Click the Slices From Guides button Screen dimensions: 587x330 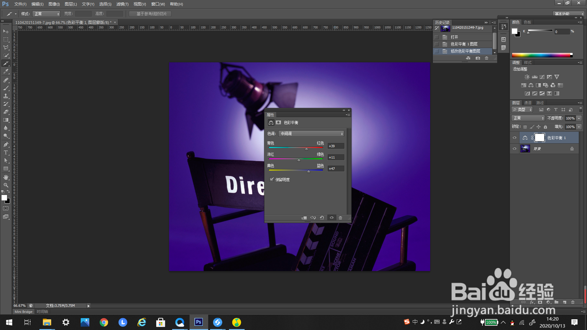click(150, 14)
